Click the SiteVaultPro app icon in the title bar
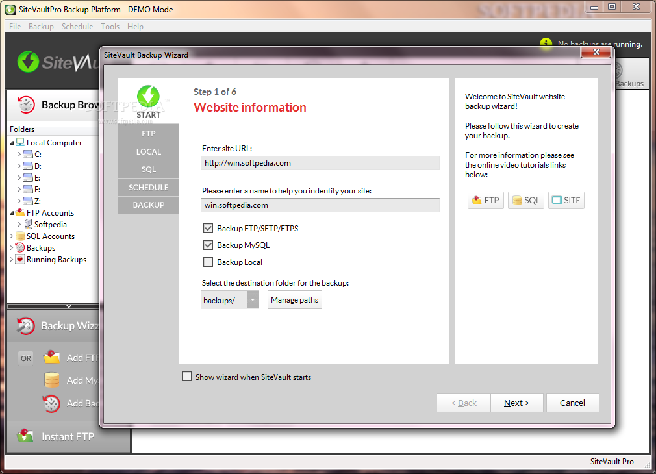Image resolution: width=656 pixels, height=474 pixels. pyautogui.click(x=10, y=9)
